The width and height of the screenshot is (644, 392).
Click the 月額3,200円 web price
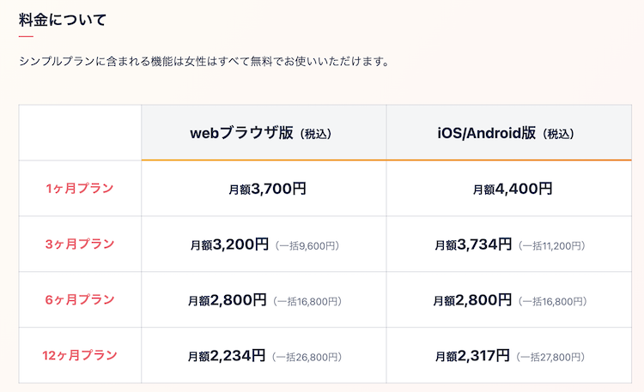click(229, 244)
